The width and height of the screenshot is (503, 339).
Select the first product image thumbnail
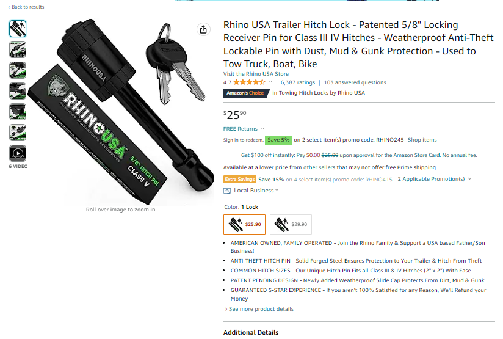[x=18, y=29]
